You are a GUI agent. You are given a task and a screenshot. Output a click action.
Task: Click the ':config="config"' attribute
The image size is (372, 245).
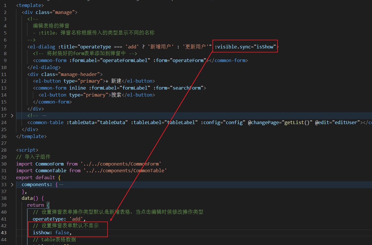[223, 123]
